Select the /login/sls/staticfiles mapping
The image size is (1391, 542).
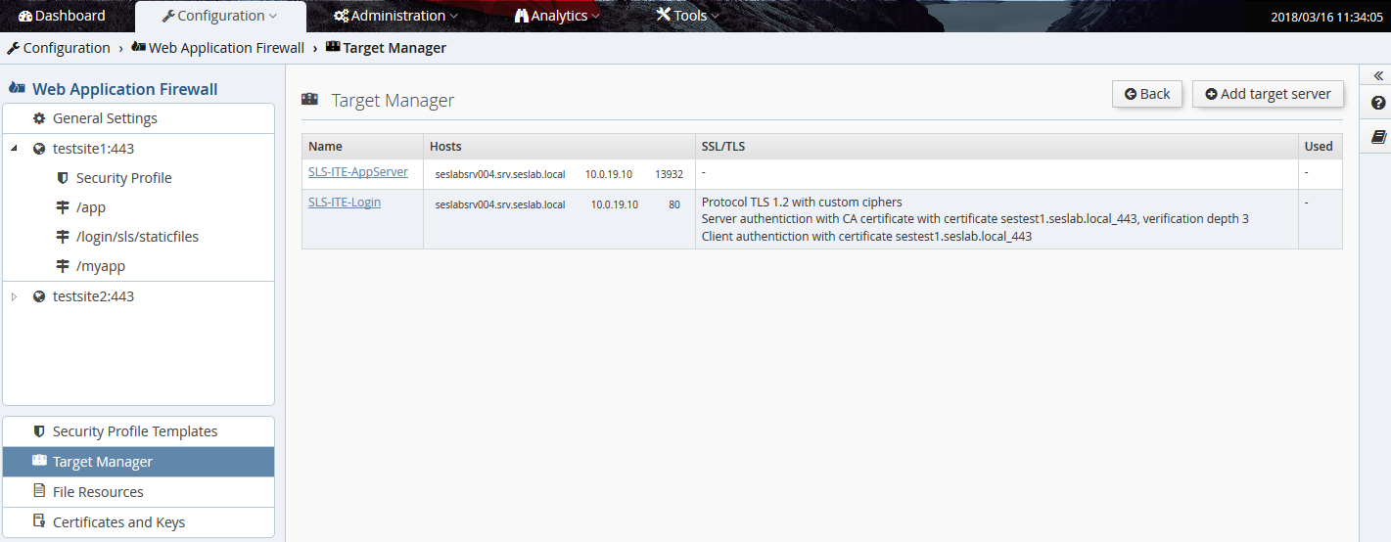(137, 237)
